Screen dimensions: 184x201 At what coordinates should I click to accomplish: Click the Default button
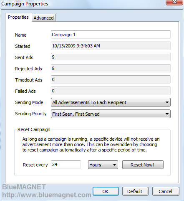135,191
